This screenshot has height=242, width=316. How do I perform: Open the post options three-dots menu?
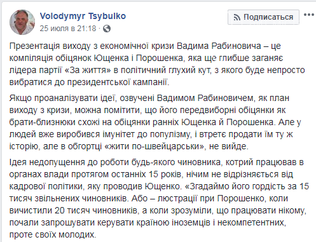[x=309, y=15]
